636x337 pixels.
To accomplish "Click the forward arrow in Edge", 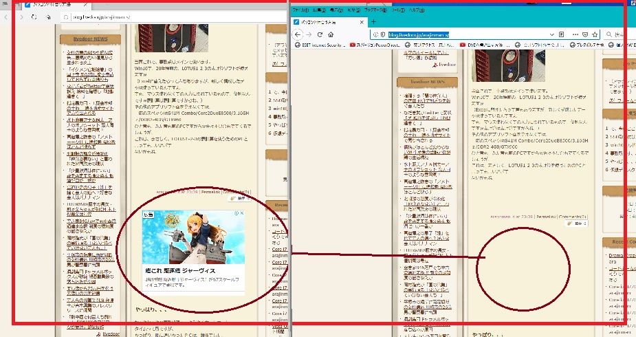I will coord(21,17).
